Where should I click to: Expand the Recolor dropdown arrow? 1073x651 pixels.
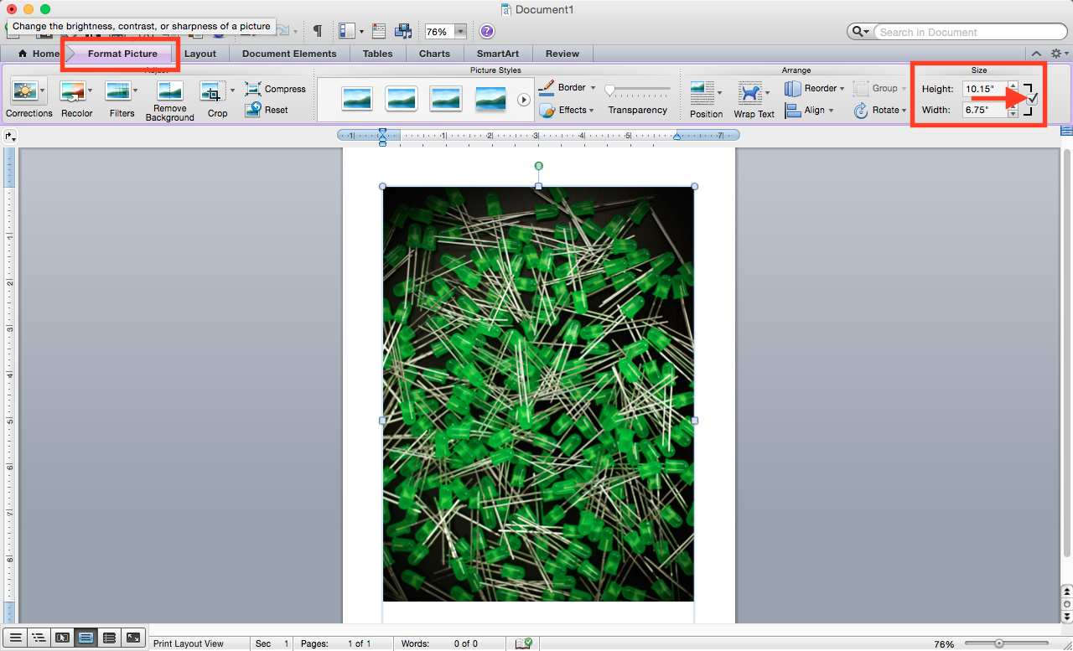coord(91,91)
